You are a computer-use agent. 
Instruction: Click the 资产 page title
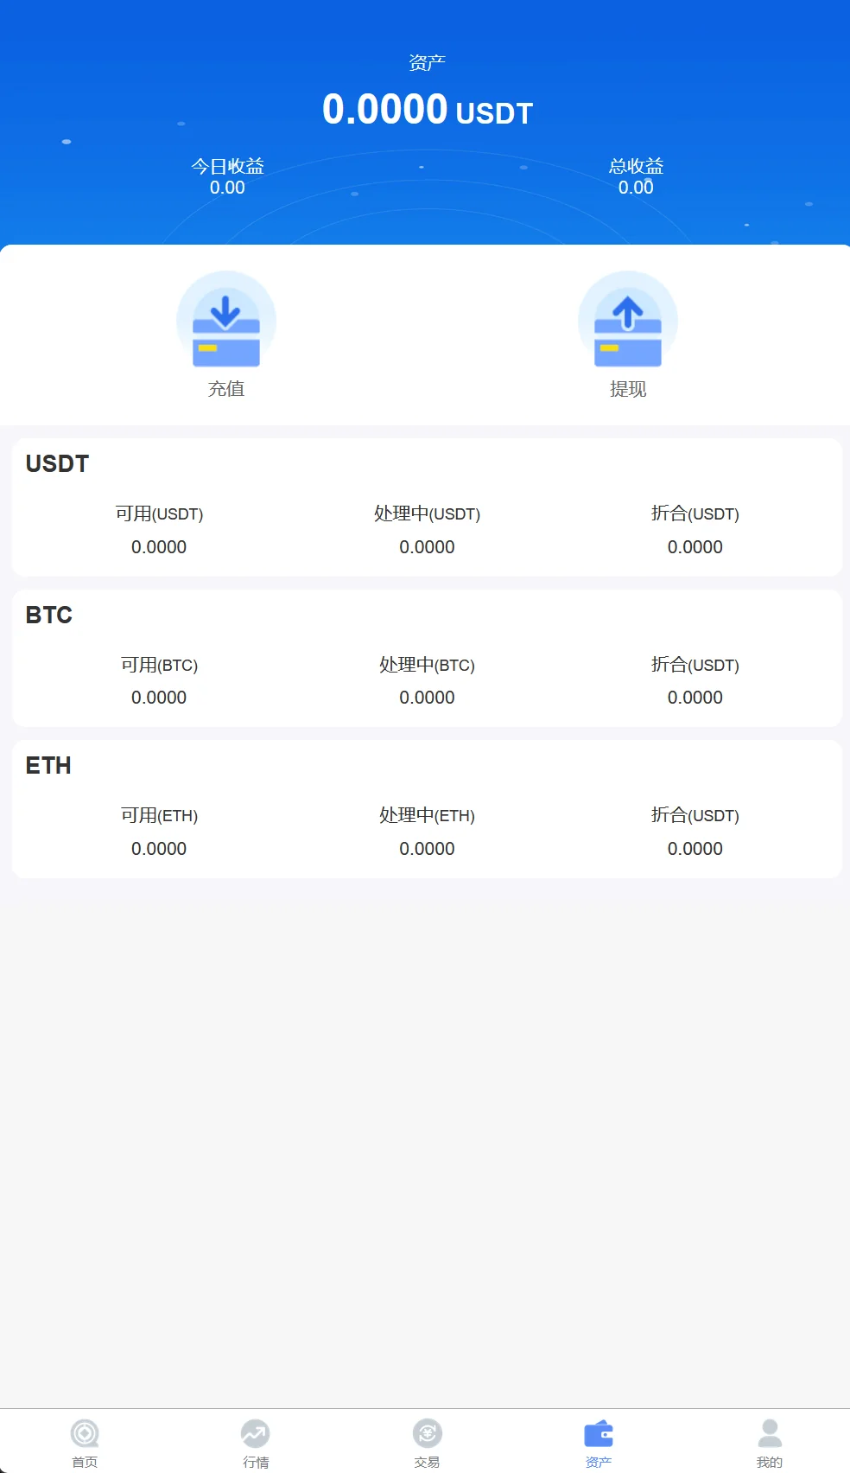427,62
